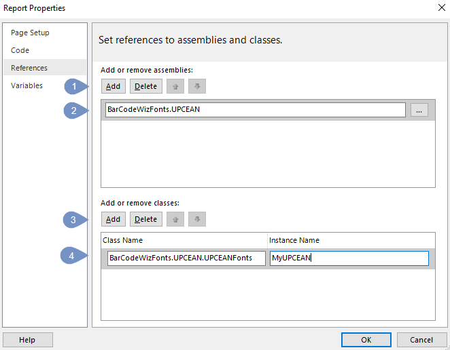Delete the selected class

145,219
